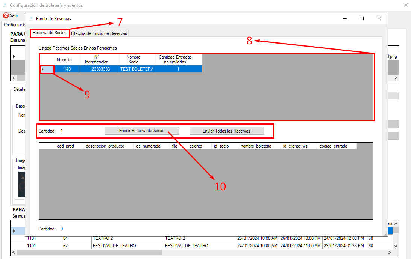
Task: Click the bottom horizontal scrollbar thumb
Action: click(89, 253)
